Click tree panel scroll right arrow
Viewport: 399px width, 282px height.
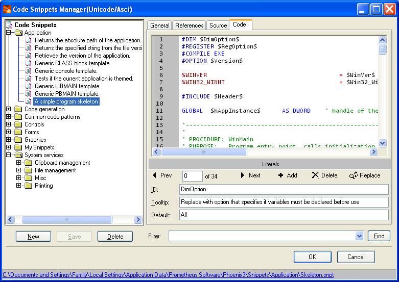tap(137, 219)
